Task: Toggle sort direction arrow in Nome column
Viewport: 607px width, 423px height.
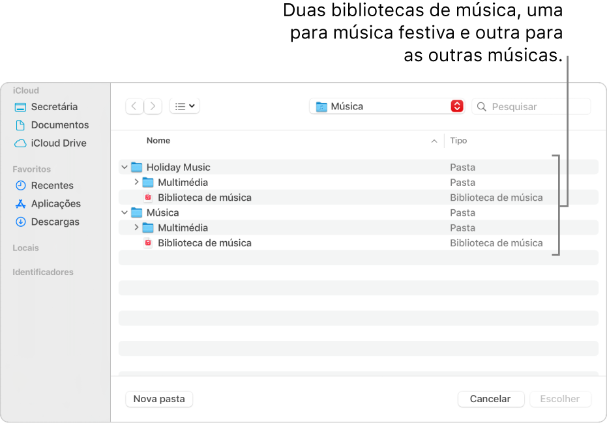Action: (434, 141)
